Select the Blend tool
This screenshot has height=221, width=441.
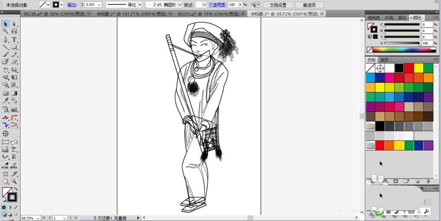pos(14,101)
